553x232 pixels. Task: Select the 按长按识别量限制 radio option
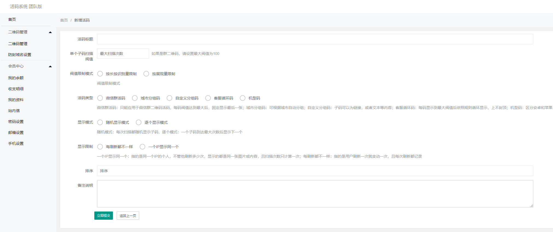pos(100,74)
